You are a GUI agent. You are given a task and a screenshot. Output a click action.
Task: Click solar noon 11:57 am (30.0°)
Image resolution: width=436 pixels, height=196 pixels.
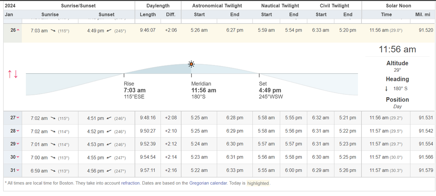point(386,157)
